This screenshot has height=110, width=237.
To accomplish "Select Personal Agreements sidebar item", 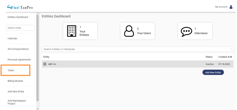I will (x=19, y=60).
